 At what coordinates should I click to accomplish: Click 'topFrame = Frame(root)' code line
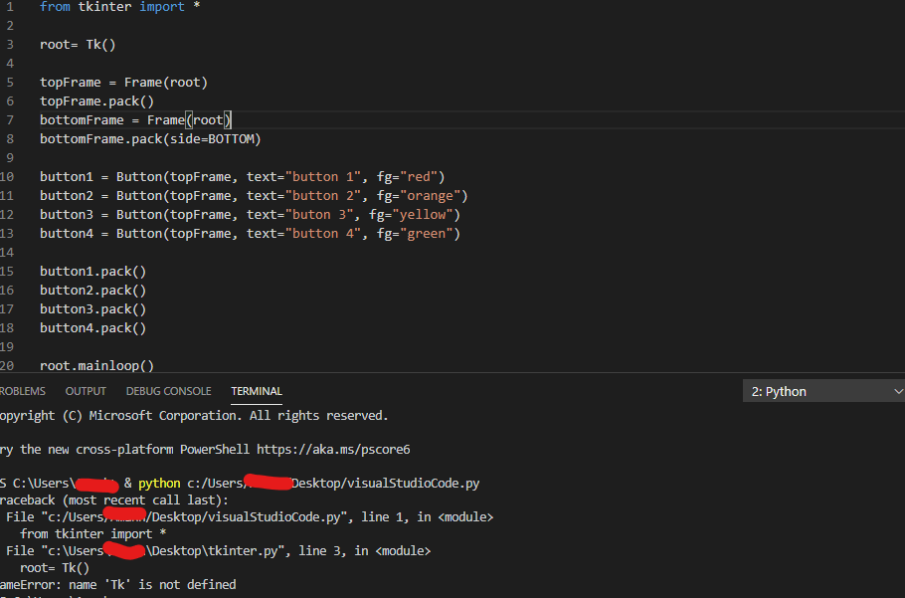tap(123, 83)
